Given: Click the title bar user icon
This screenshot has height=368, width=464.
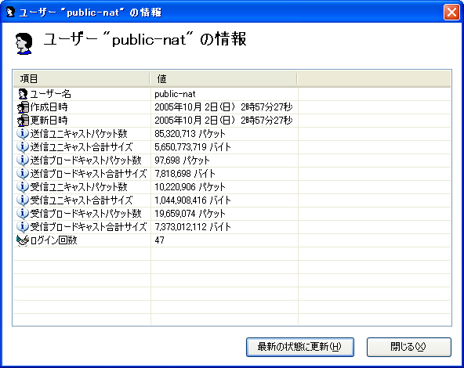Looking at the screenshot, I should pyautogui.click(x=10, y=13).
